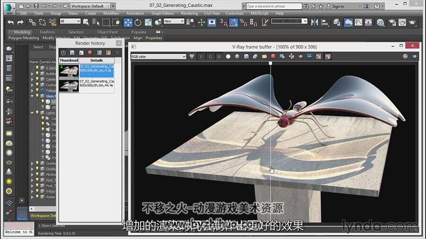
Task: Click the Thumbnail column header
Action: click(69, 60)
